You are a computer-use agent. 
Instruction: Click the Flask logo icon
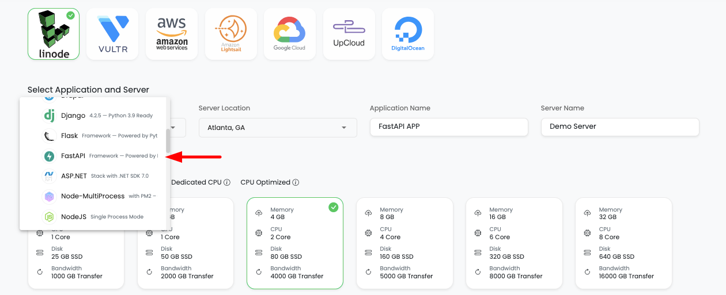(50, 136)
